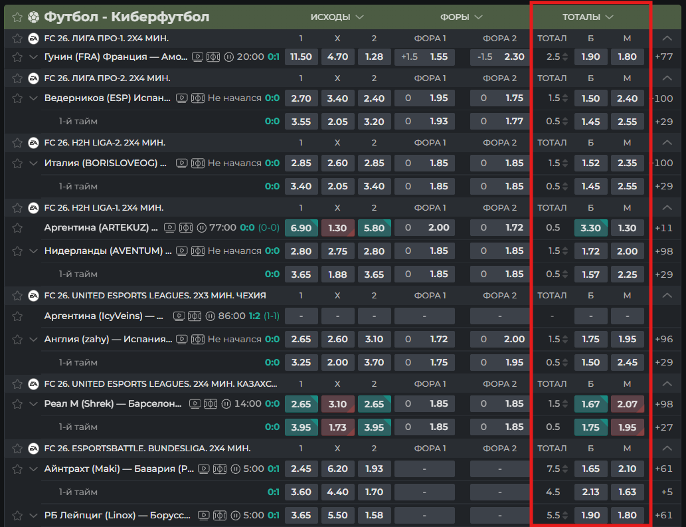
Task: Open the ФОРЫ column menu
Action: pyautogui.click(x=461, y=17)
